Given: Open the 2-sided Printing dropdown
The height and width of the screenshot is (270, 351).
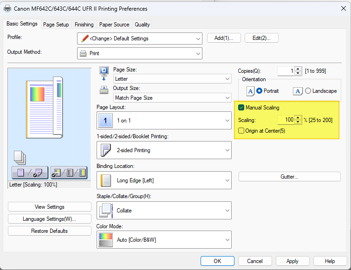Looking at the screenshot, I should click(164, 150).
